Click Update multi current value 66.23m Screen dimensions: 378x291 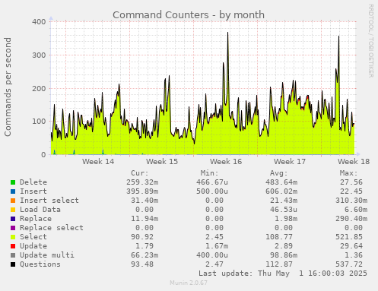pyautogui.click(x=145, y=255)
